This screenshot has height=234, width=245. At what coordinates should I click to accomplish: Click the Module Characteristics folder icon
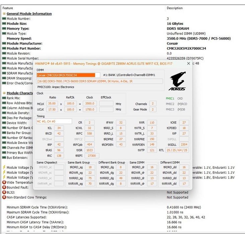pyautogui.click(x=4, y=93)
